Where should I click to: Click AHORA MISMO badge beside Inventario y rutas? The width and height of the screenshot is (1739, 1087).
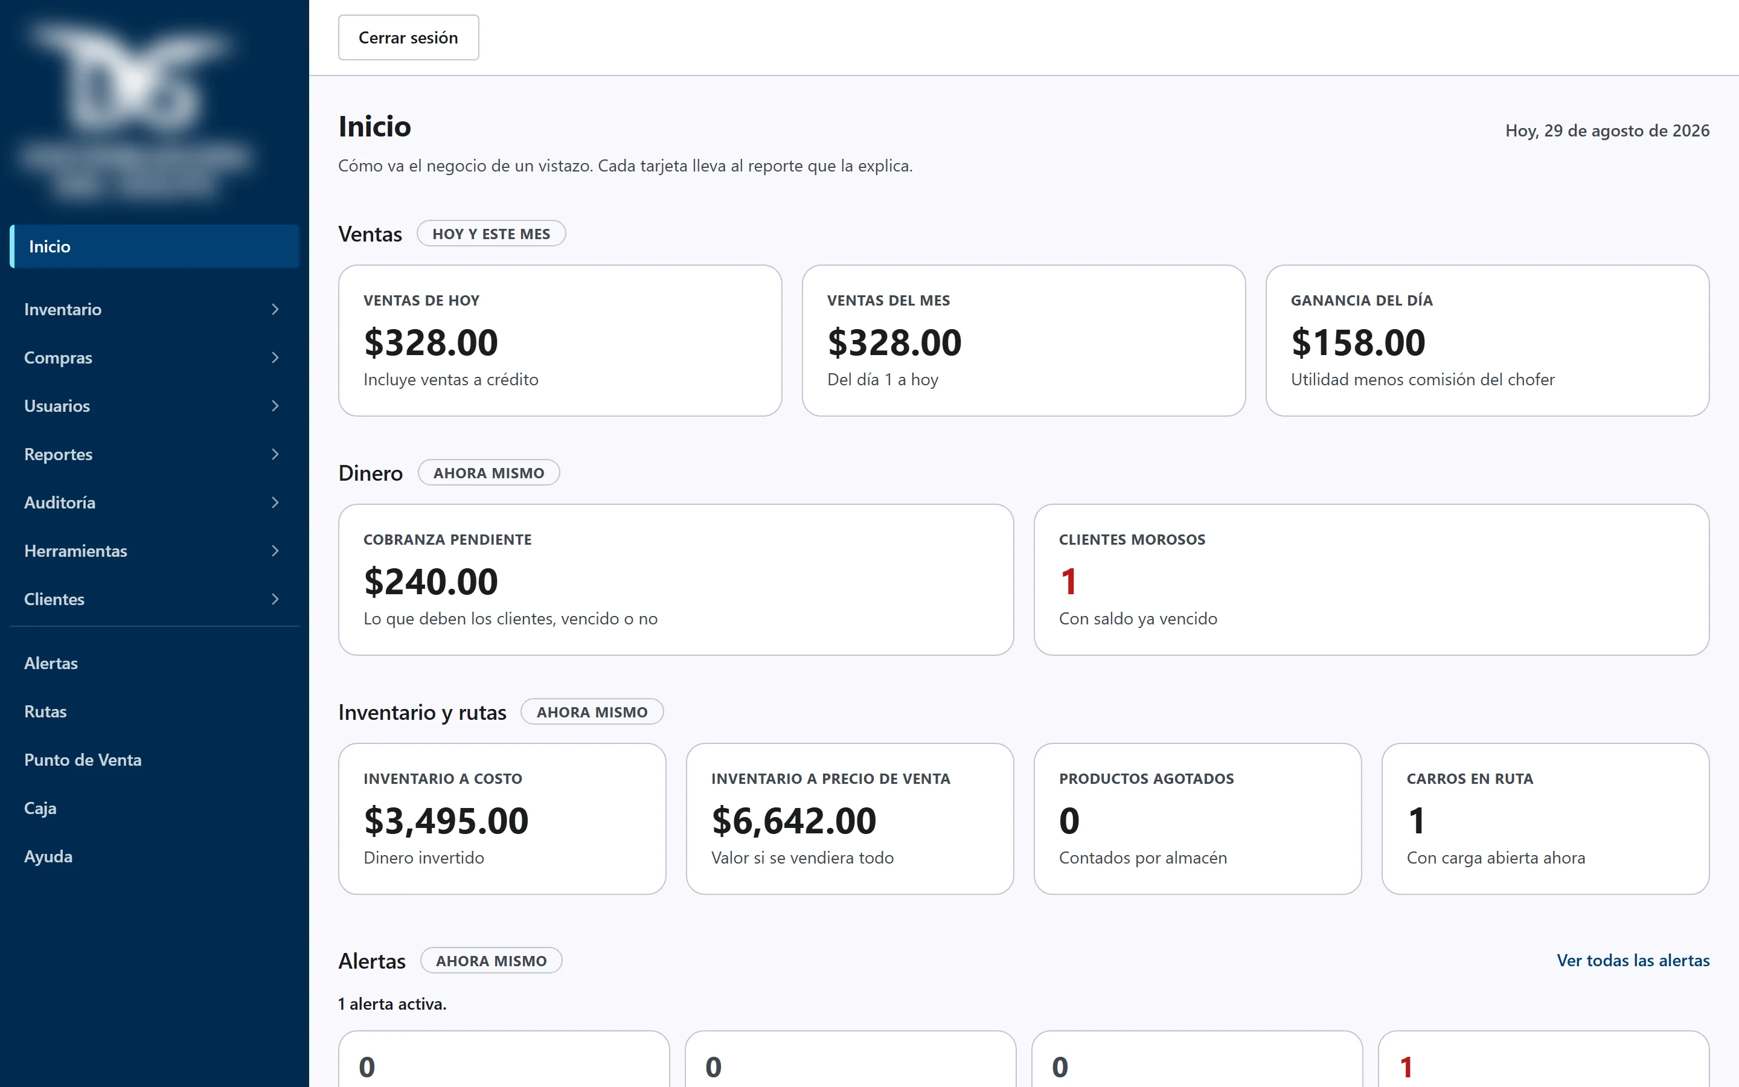click(x=591, y=712)
